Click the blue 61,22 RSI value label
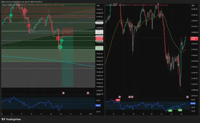 193,104
